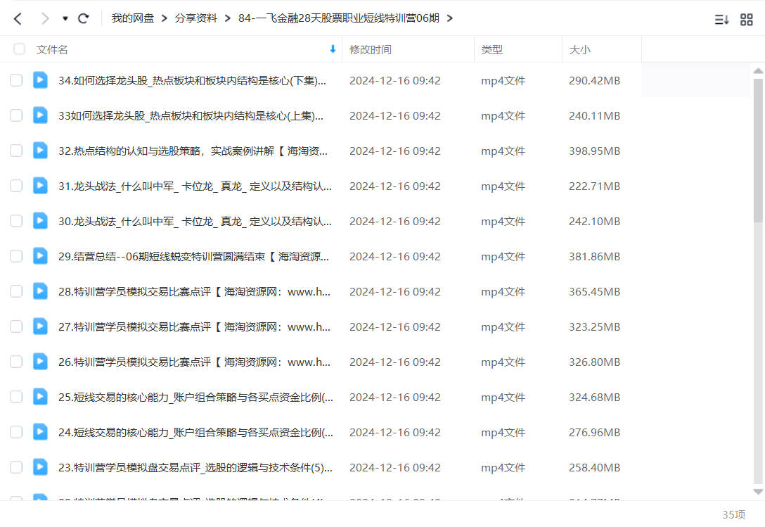The width and height of the screenshot is (765, 527).
Task: Click the video icon of file 34
Action: click(40, 80)
